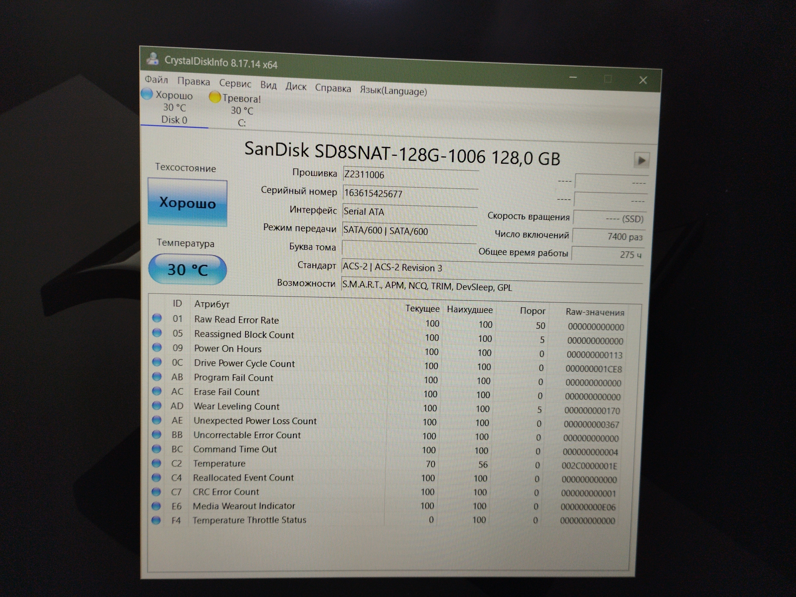Open the Язык(Language) menu

[393, 91]
